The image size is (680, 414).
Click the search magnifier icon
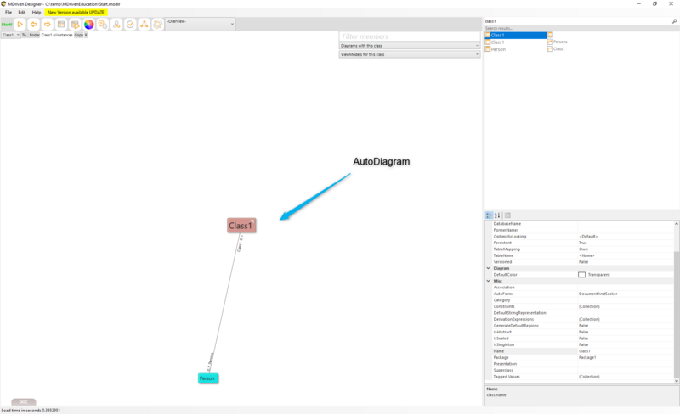point(674,20)
